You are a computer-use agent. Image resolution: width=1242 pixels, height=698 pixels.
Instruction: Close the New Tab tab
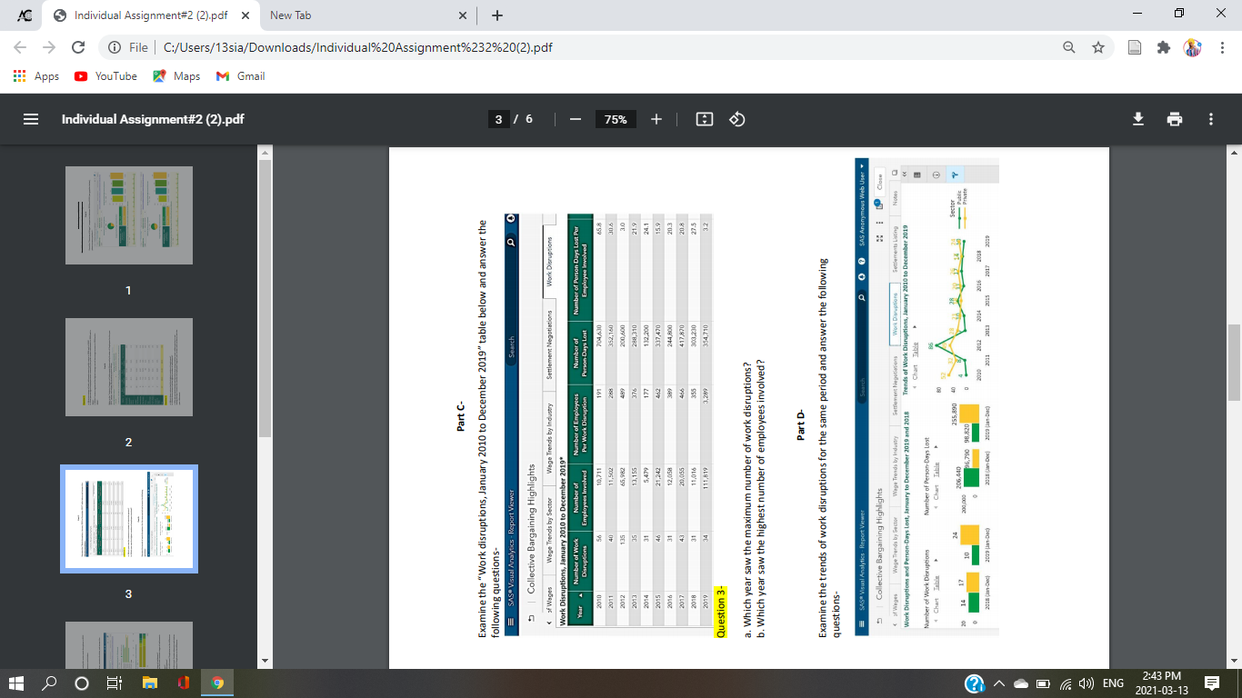coord(463,15)
